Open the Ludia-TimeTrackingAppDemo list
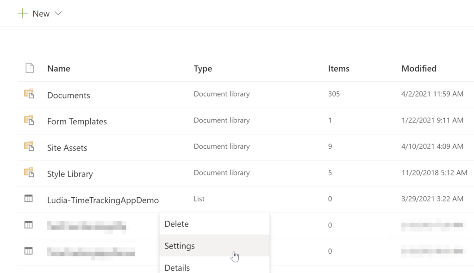 click(103, 200)
